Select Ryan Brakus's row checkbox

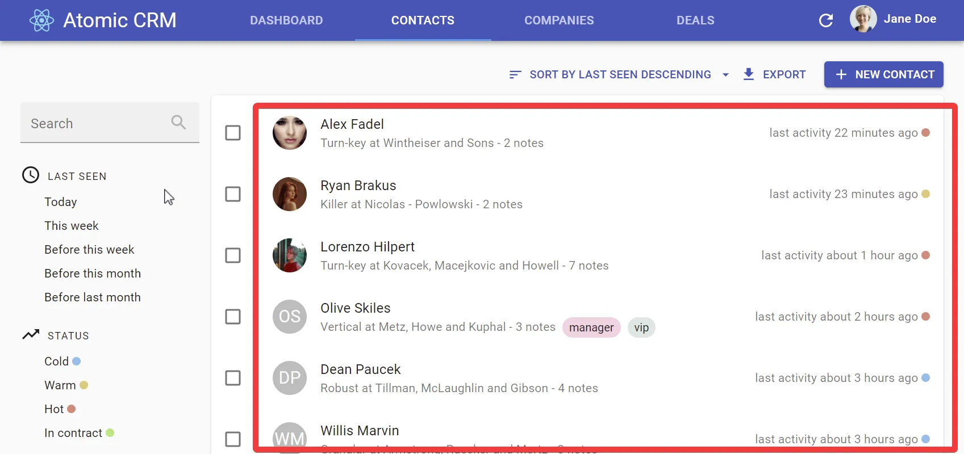[233, 194]
